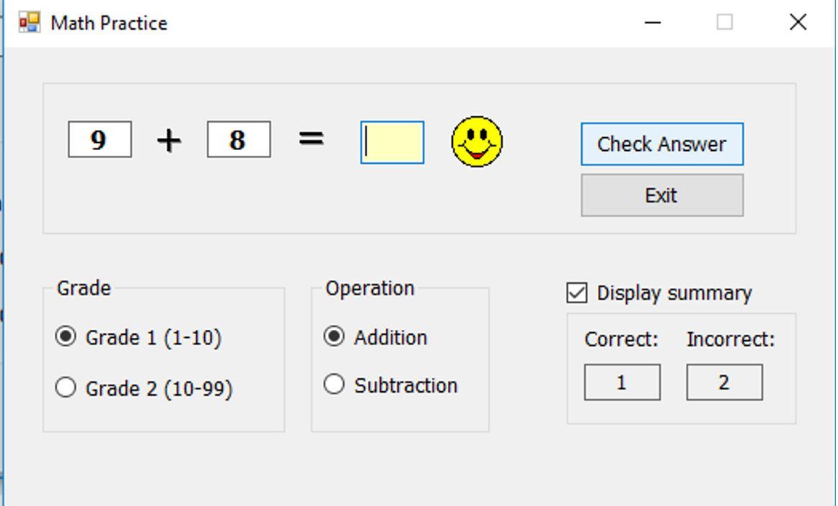Minimize the Math Practice window
838x506 pixels.
coord(651,22)
